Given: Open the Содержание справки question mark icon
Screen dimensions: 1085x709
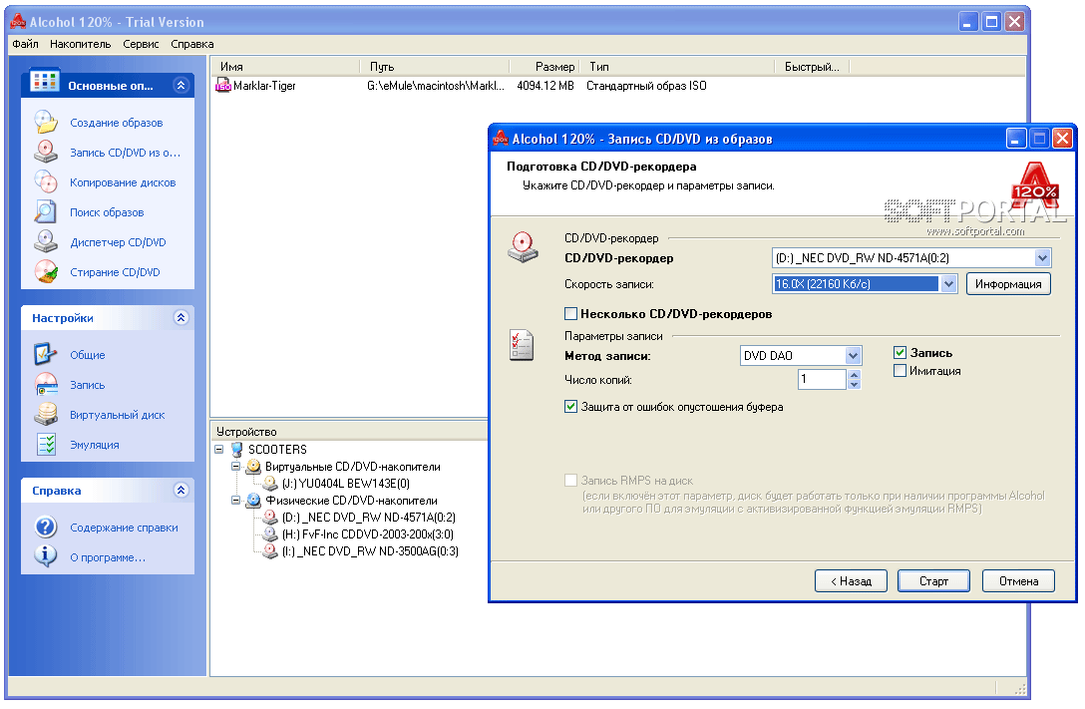Looking at the screenshot, I should (46, 527).
